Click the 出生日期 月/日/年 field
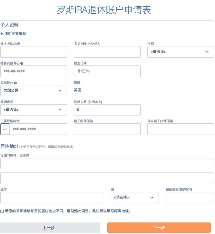This screenshot has height=234, width=215. (107, 71)
